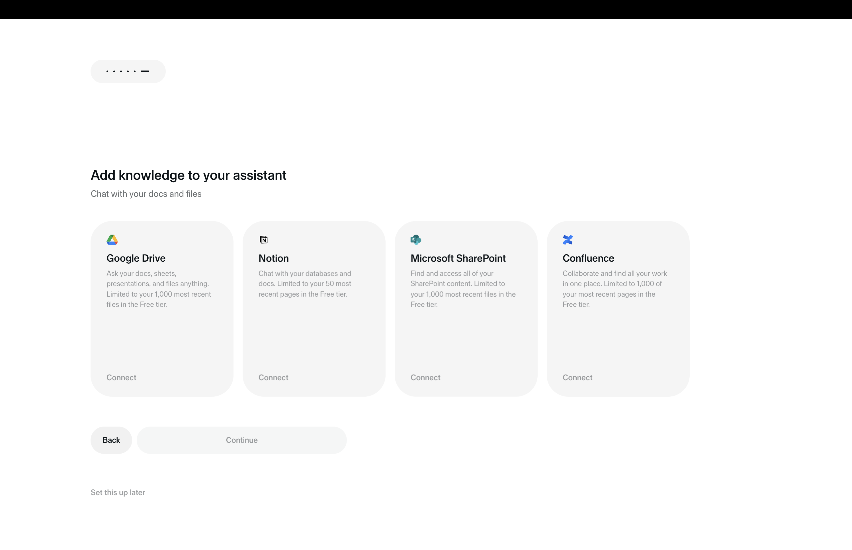This screenshot has height=550, width=852.
Task: Click the first dot in step indicator
Action: pos(107,71)
